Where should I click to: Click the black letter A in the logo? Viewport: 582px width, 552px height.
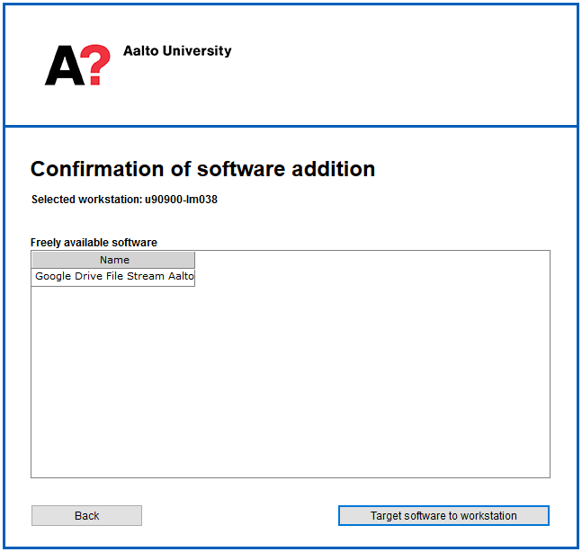pyautogui.click(x=61, y=67)
